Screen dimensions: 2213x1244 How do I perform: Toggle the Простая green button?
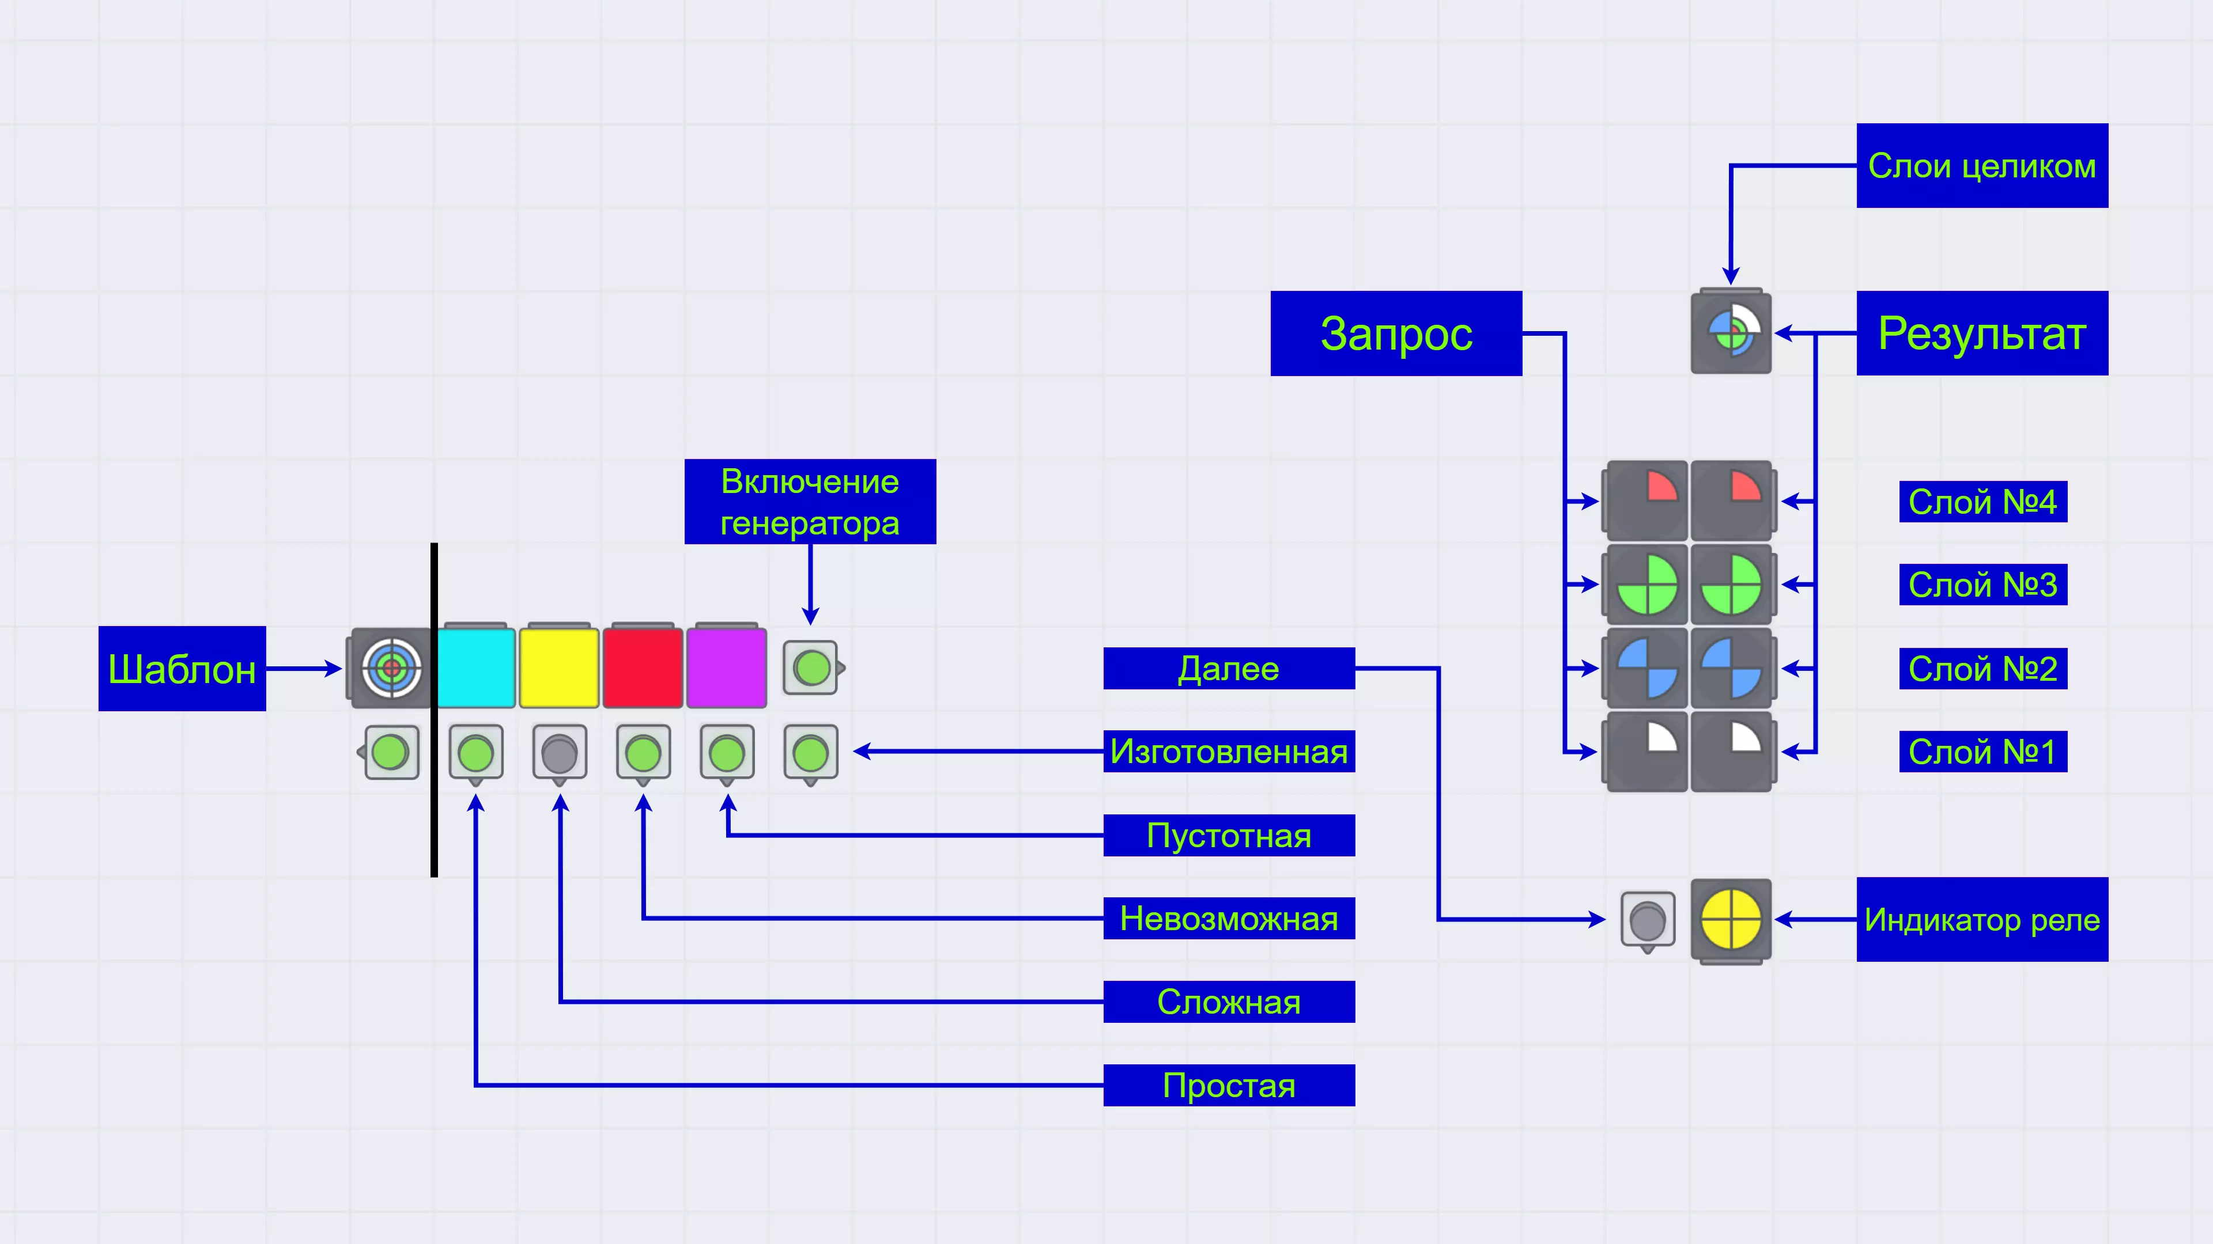tap(476, 754)
